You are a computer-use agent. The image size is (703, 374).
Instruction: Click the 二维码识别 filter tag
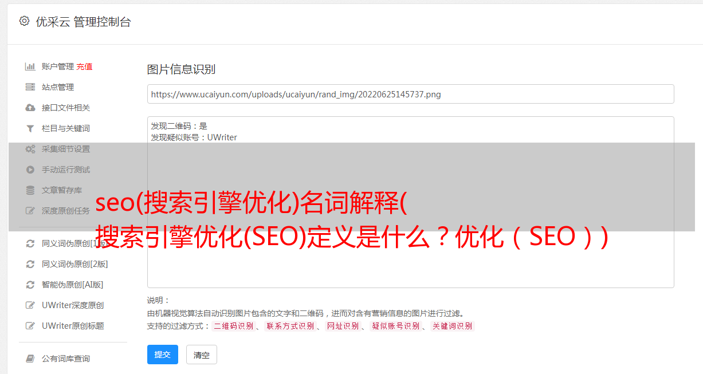coord(233,326)
